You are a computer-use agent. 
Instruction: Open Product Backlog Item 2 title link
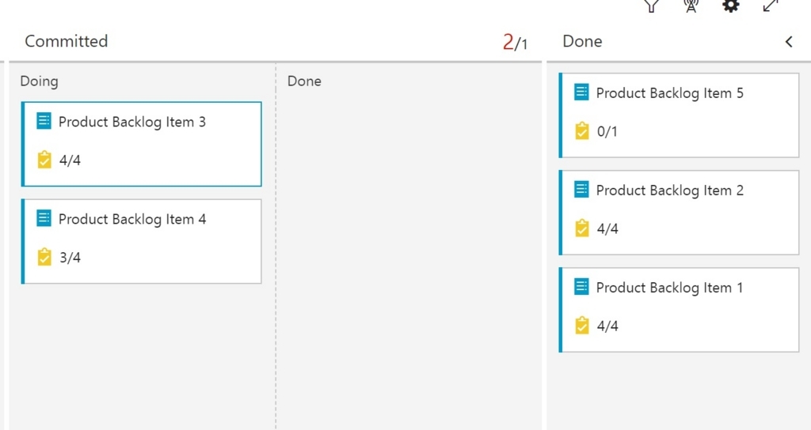[670, 190]
